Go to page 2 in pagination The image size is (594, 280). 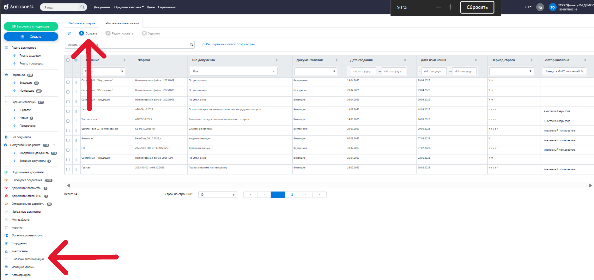292,195
